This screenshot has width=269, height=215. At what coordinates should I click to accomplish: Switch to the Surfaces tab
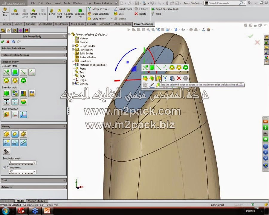pos(30,24)
